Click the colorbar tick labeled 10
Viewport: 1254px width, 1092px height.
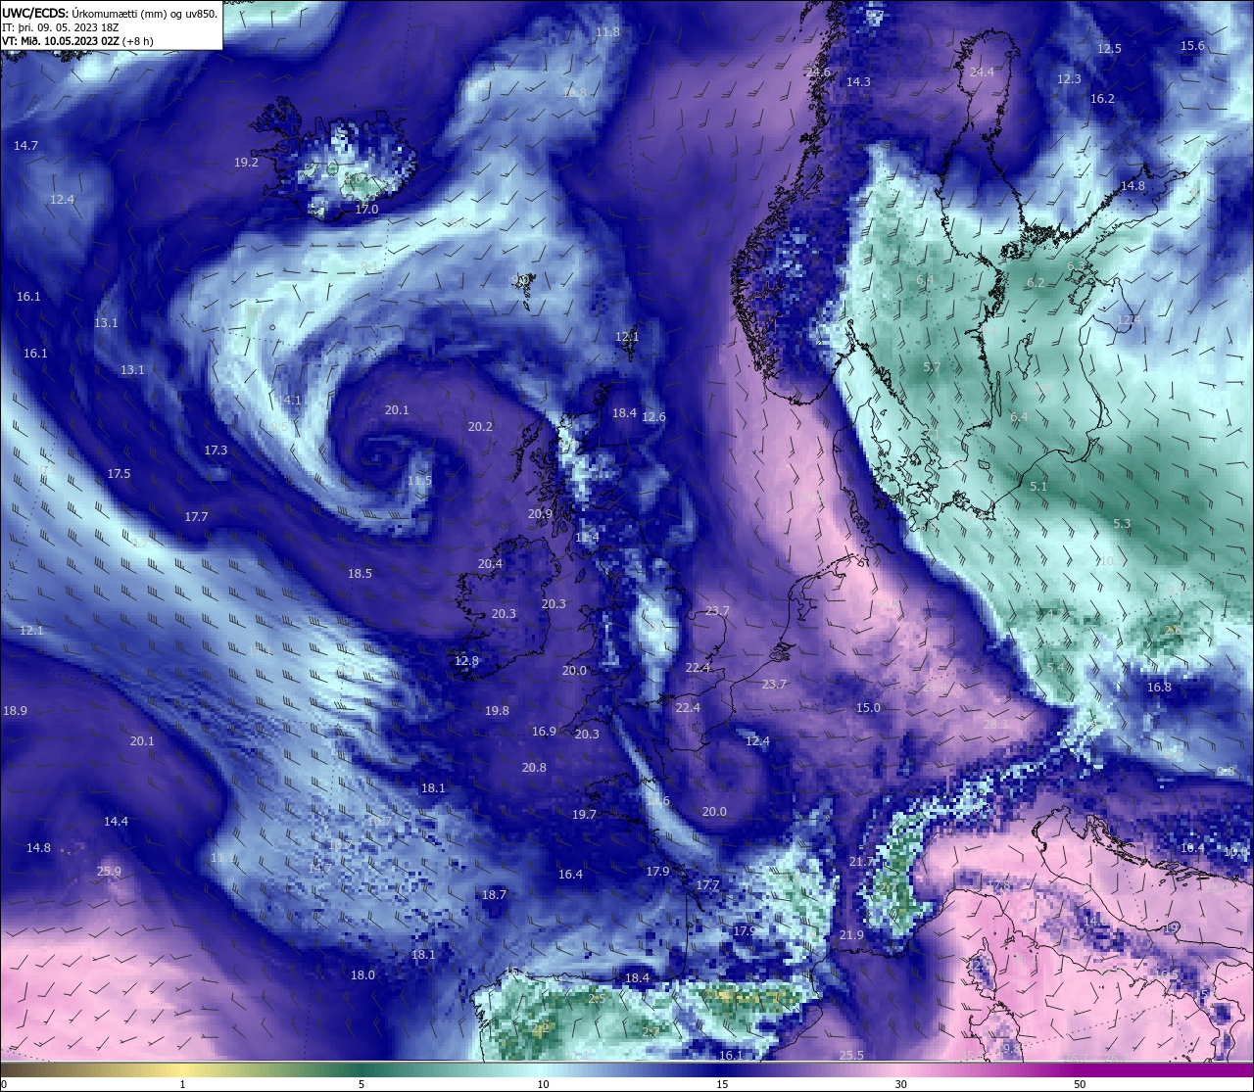pyautogui.click(x=543, y=1084)
